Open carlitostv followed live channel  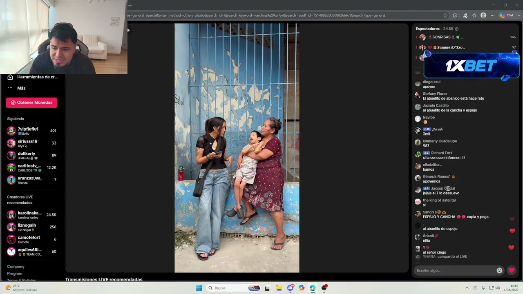[x=32, y=168]
